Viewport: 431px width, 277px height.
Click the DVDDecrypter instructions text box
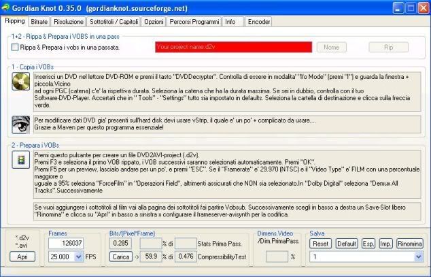(x=227, y=92)
